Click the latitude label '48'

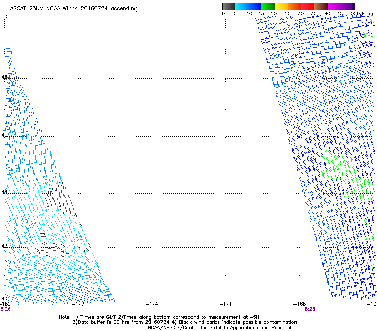click(x=4, y=77)
